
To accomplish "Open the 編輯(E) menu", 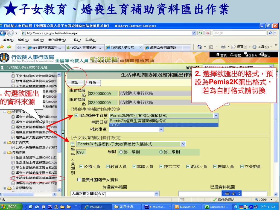I will pyautogui.click(x=23, y=40).
